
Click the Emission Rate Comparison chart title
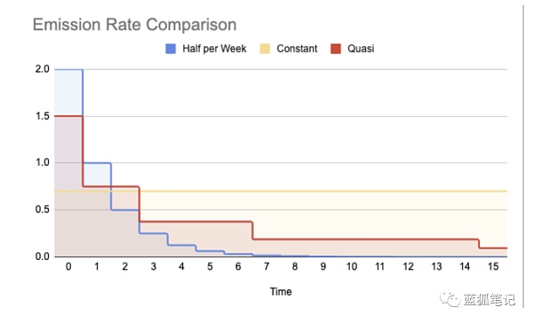point(135,25)
